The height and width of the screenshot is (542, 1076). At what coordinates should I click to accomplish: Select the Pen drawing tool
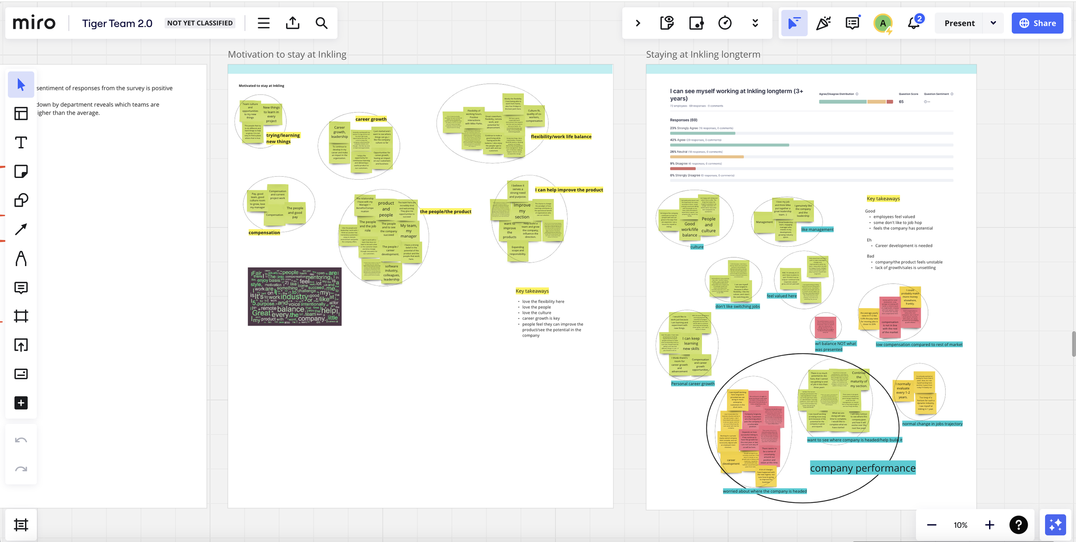tap(21, 258)
